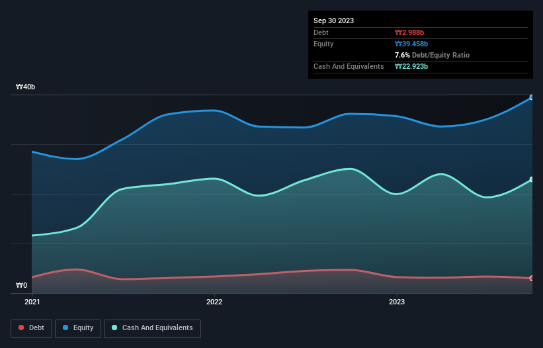Click the Equity label in the tooltip
This screenshot has height=348, width=543.
point(323,44)
